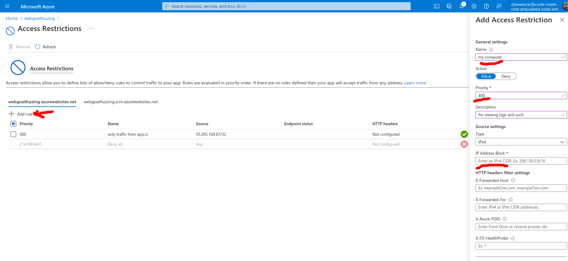This screenshot has width=568, height=261.
Task: Open the Azure portal hamburger menu
Action: tap(7, 6)
